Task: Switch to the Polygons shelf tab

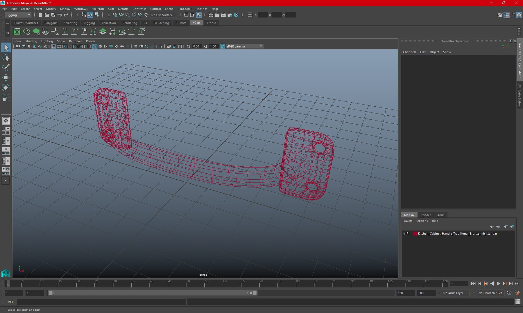Action: point(51,23)
